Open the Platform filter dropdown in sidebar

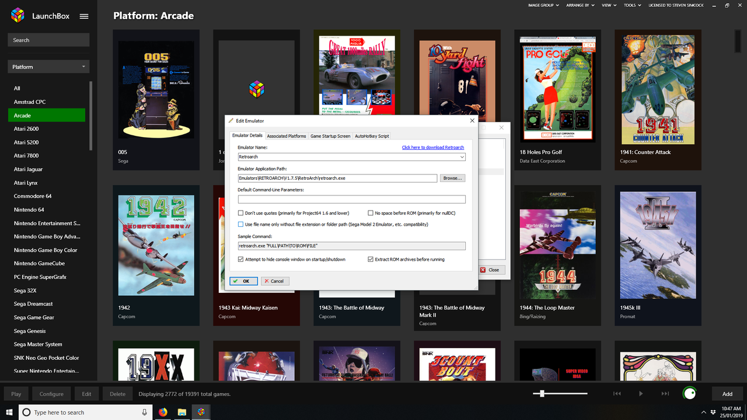[48, 67]
